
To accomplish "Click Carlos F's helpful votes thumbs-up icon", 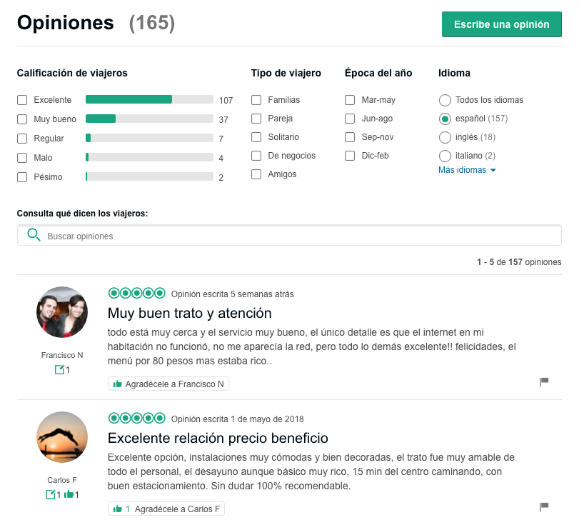I will [69, 494].
